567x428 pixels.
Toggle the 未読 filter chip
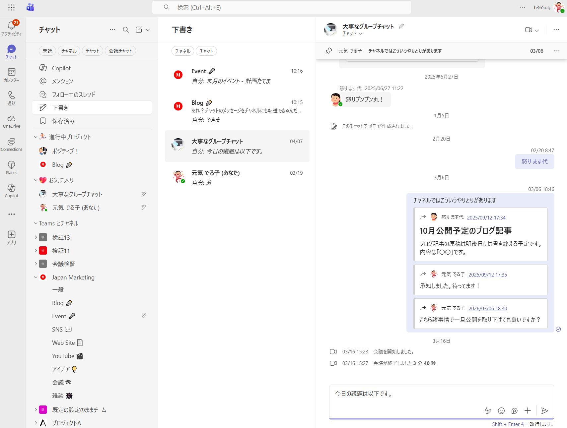pos(47,51)
